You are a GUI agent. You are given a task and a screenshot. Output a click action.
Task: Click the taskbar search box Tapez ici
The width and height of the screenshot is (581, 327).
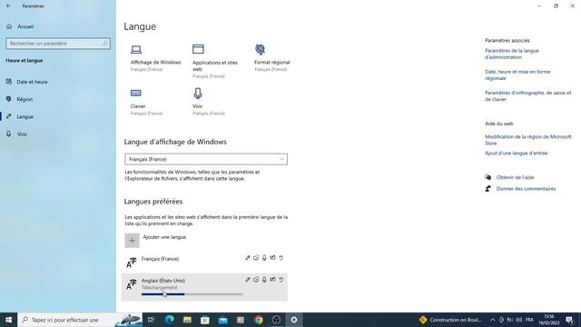tap(79, 320)
